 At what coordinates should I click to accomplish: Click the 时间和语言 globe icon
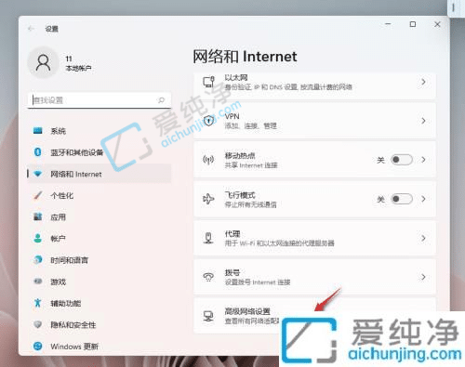(x=38, y=260)
